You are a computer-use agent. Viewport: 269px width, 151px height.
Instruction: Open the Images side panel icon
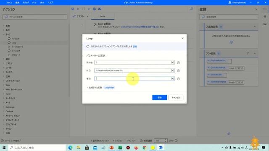pos(265,24)
